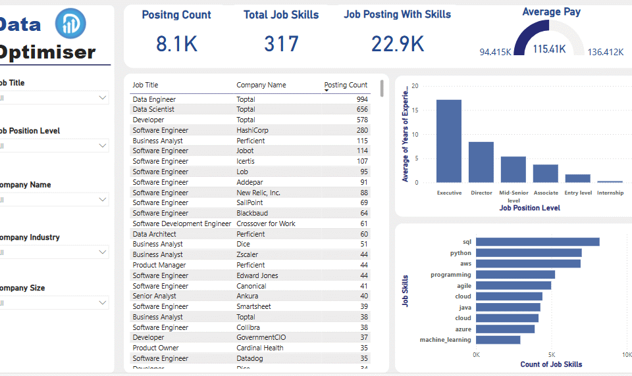Select the Director bar in experience chart
632x376 pixels.
481,162
